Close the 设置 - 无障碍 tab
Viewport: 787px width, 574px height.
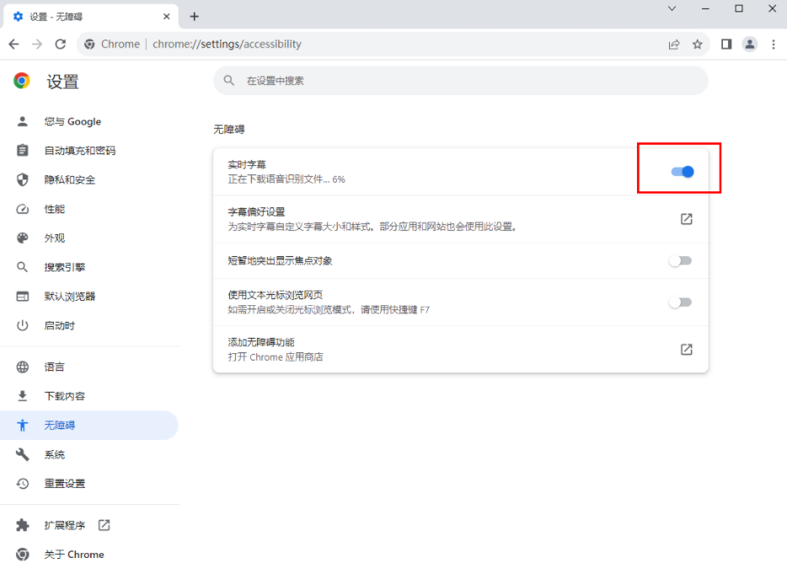[x=167, y=17]
